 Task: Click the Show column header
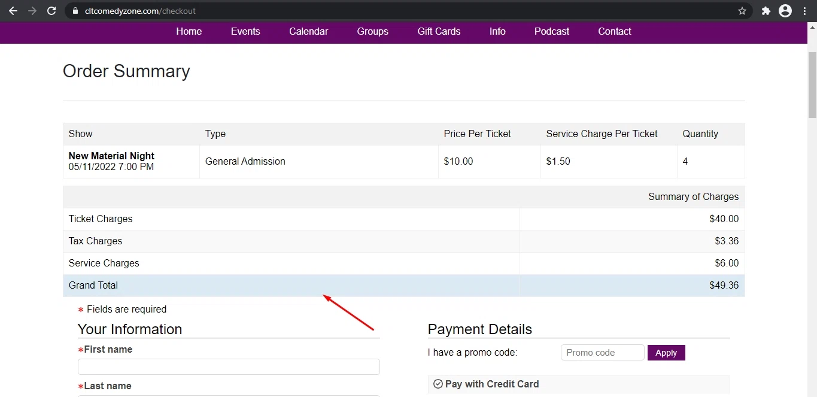[x=81, y=134]
